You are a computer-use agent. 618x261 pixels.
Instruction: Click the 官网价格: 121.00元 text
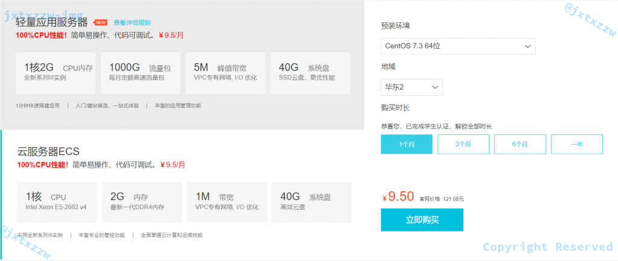(x=441, y=199)
